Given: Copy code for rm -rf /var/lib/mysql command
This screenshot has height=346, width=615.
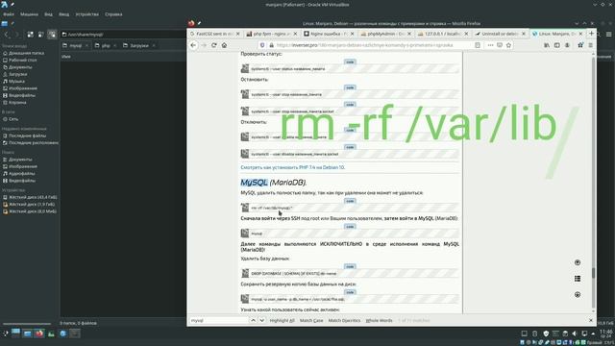Looking at the screenshot, I should tap(350, 201).
